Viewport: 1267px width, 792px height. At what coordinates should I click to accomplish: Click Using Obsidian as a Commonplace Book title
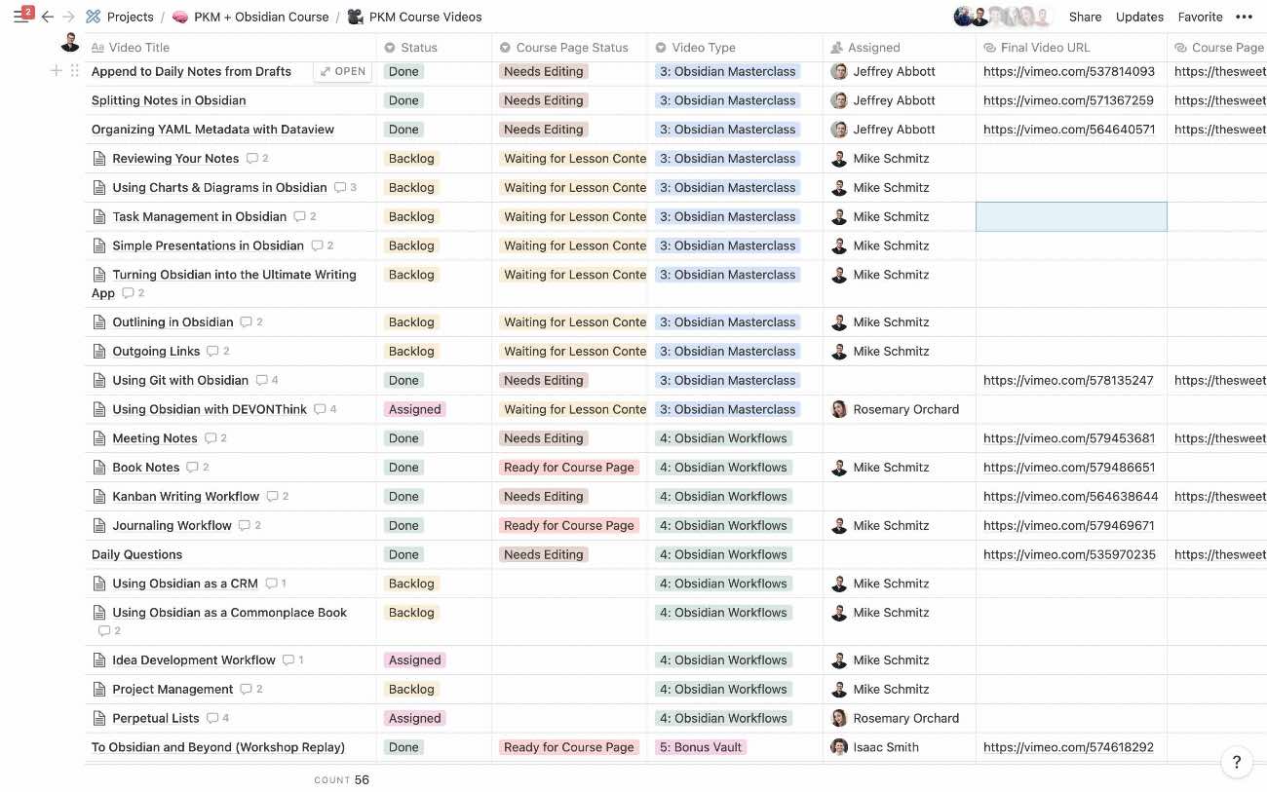click(230, 614)
